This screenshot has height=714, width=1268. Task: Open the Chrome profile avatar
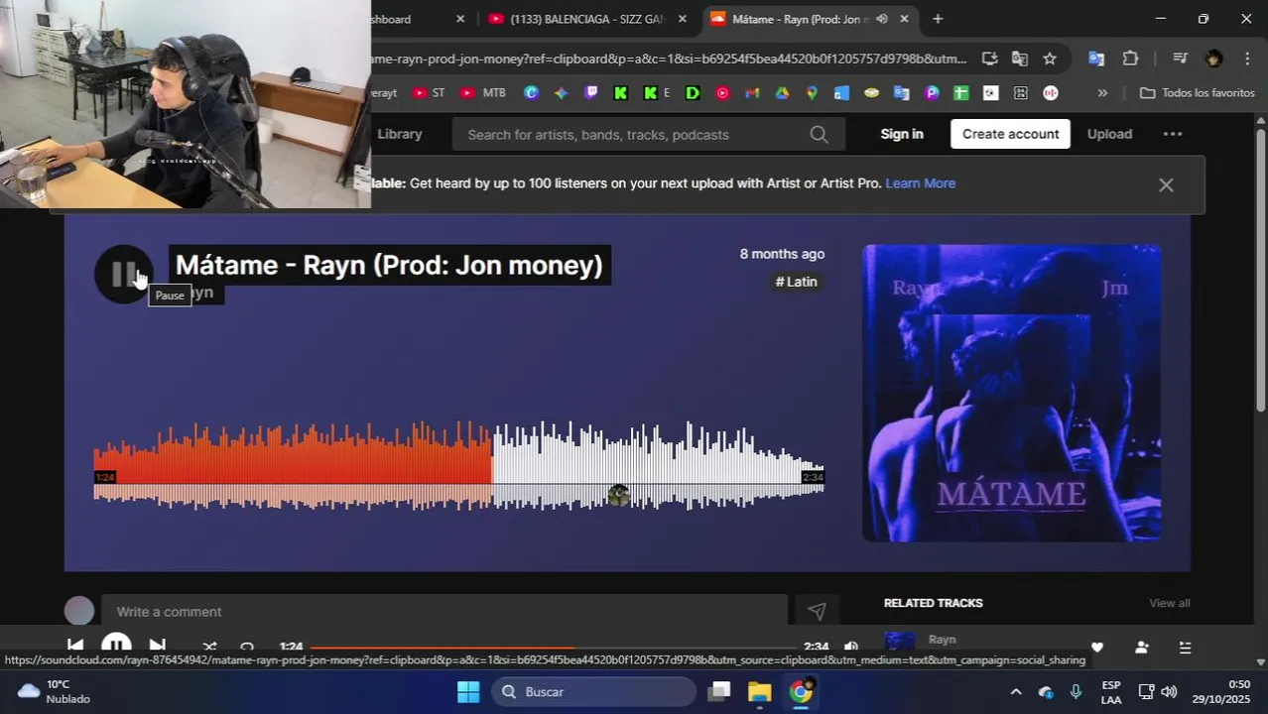(1213, 59)
